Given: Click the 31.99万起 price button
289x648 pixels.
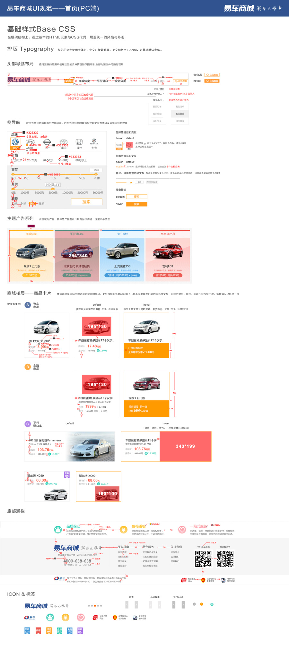Looking at the screenshot, I should click(x=31, y=275).
